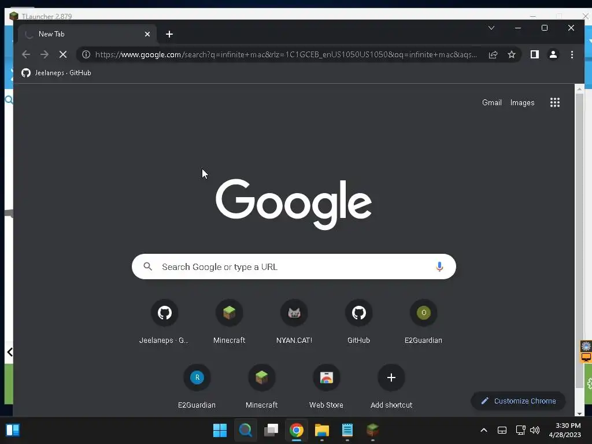Open Notepad icon in taskbar
This screenshot has width=592, height=444.
(347, 430)
